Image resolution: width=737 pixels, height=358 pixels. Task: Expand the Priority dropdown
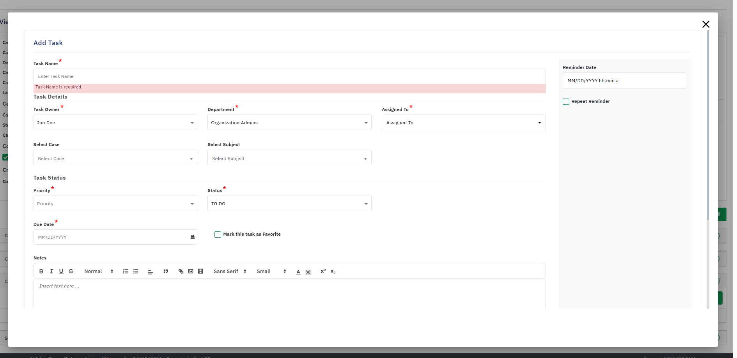click(115, 204)
